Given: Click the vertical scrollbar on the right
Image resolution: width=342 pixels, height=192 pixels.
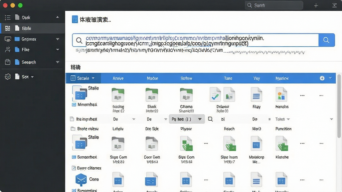Looking at the screenshot, I should (339, 106).
